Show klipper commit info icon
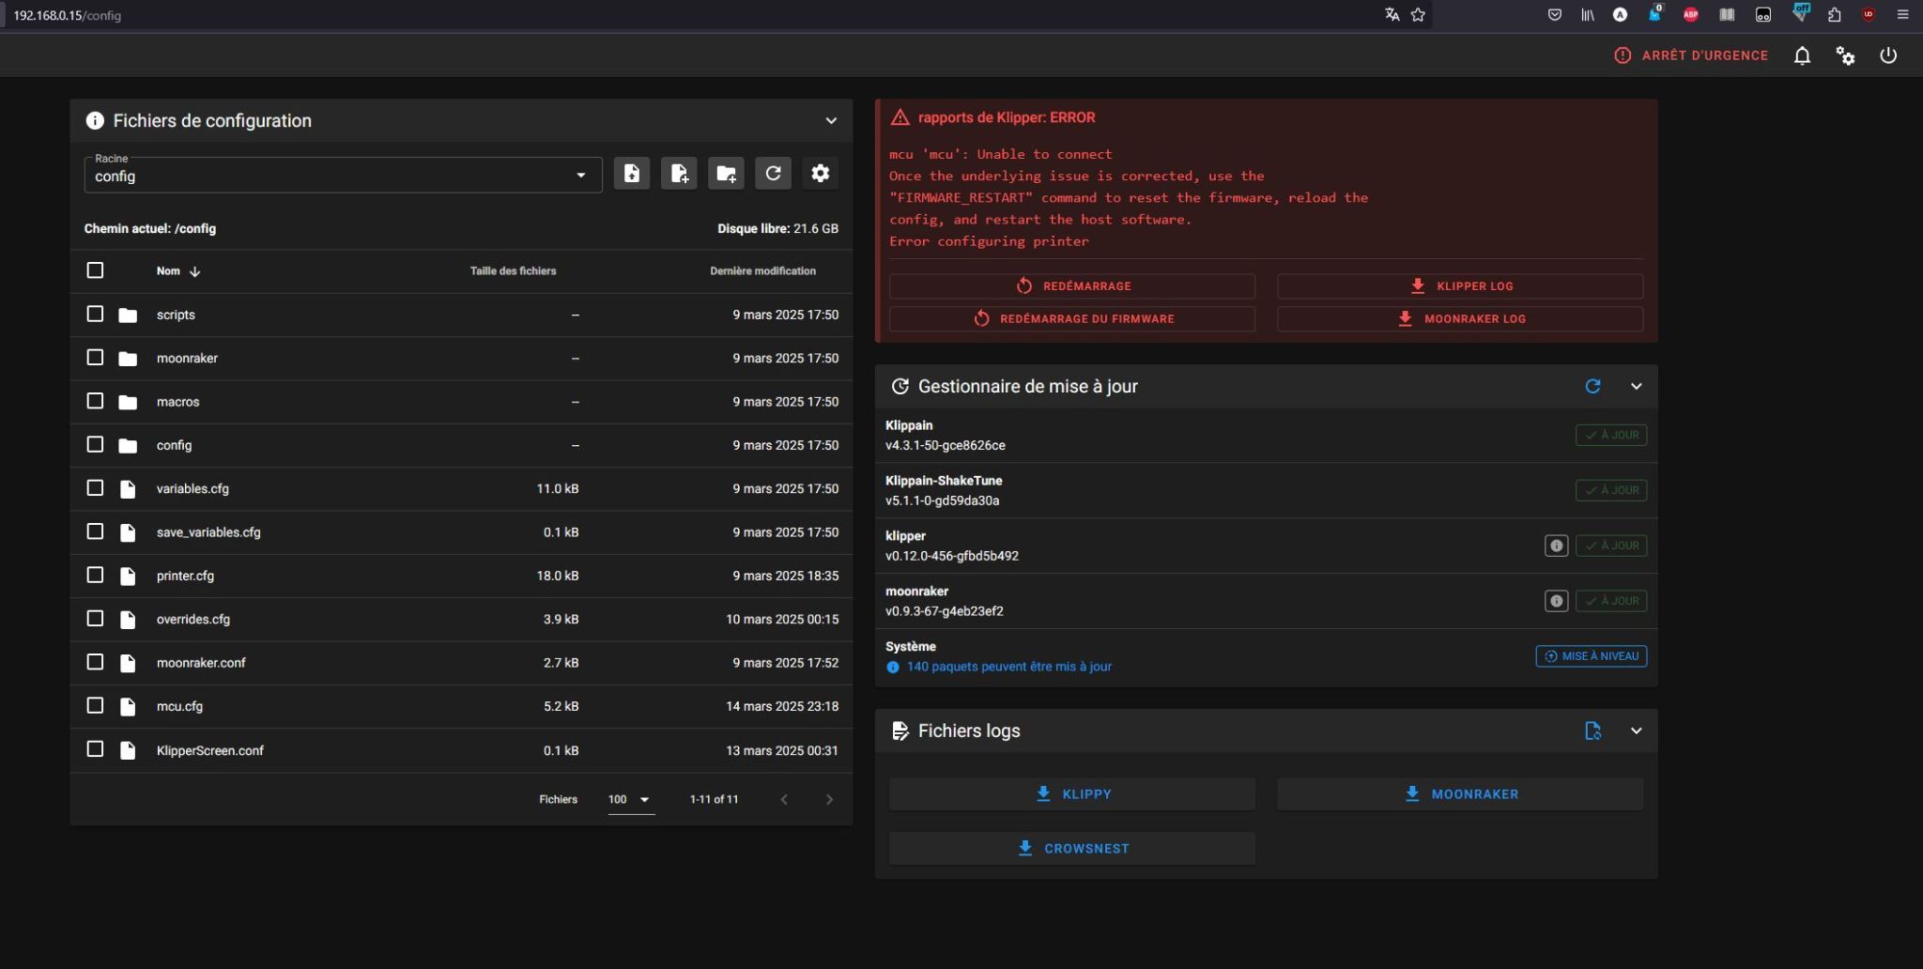The width and height of the screenshot is (1923, 969). point(1556,546)
